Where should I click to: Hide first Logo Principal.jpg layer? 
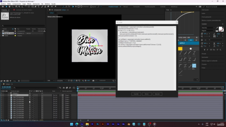tap(1, 97)
